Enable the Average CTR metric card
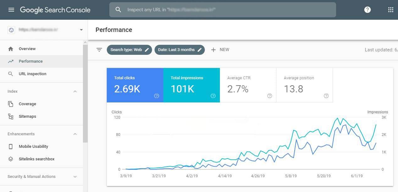 (248, 85)
